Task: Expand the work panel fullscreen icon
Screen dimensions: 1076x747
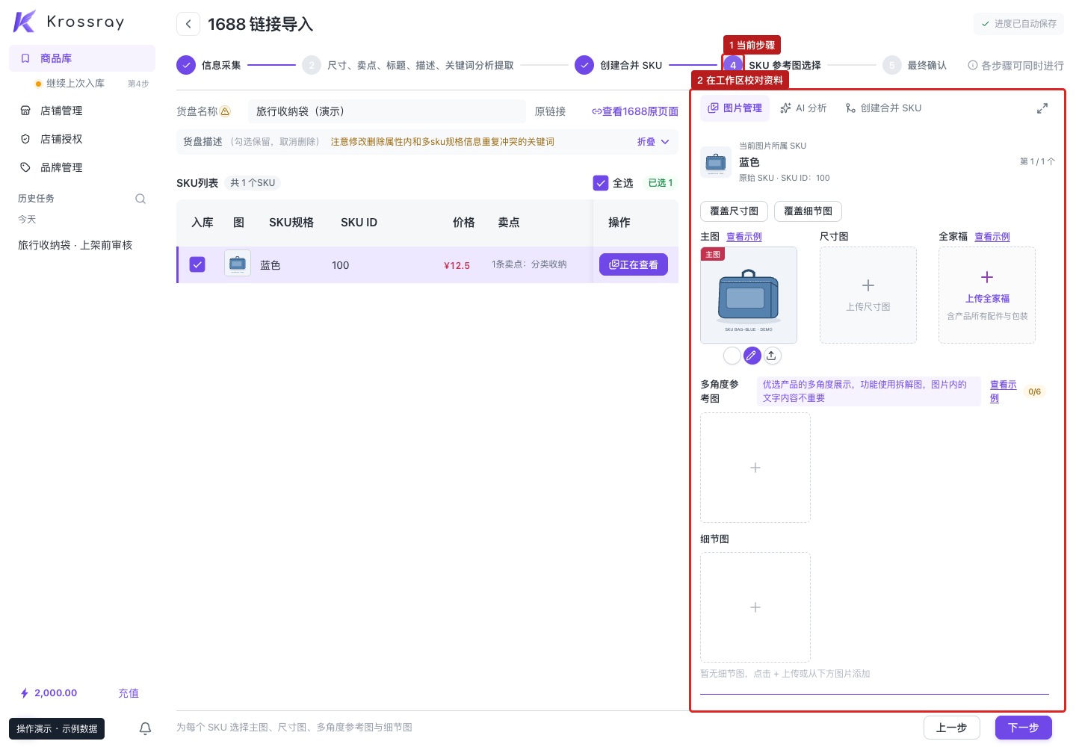Action: pos(1042,109)
